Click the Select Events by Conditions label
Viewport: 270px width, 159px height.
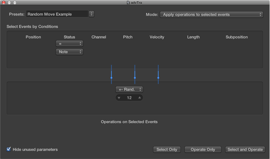32,26
